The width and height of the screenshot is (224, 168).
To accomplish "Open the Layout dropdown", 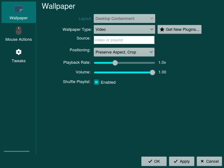I will coord(124,19).
